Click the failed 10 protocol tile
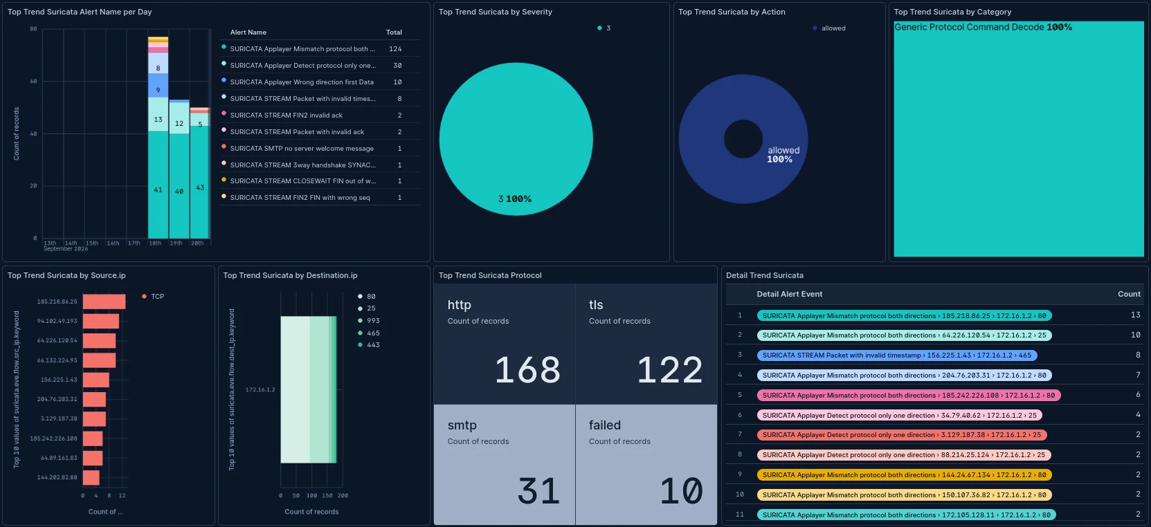The height and width of the screenshot is (527, 1151). click(x=646, y=465)
